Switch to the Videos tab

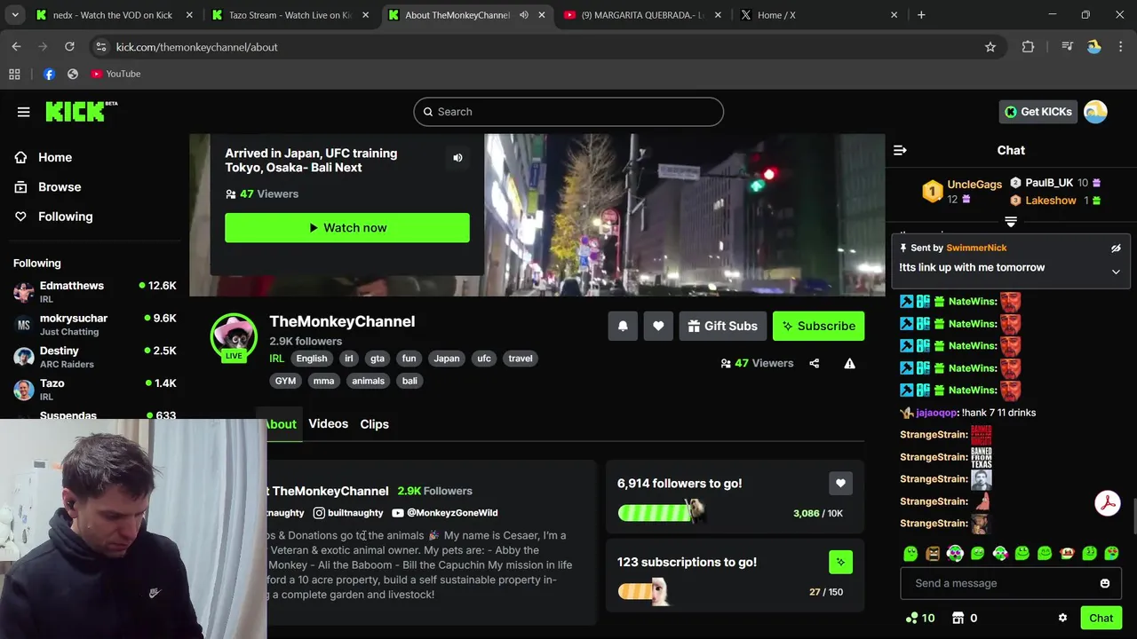click(328, 424)
